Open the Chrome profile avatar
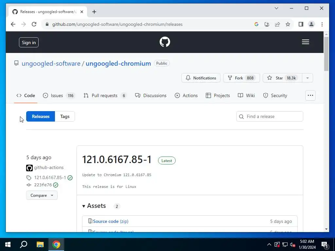Viewport: 335px width, 251px height. coord(311,24)
